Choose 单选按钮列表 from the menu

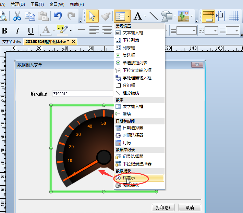139,63
